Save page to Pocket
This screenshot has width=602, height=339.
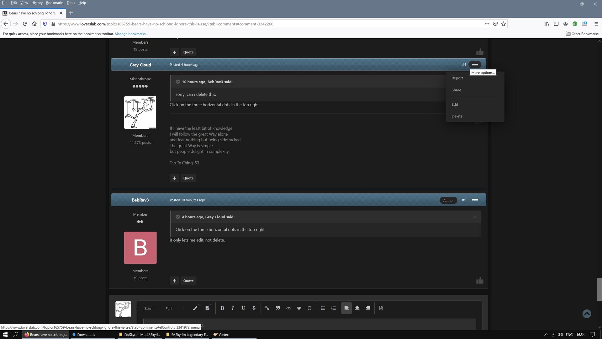[495, 24]
